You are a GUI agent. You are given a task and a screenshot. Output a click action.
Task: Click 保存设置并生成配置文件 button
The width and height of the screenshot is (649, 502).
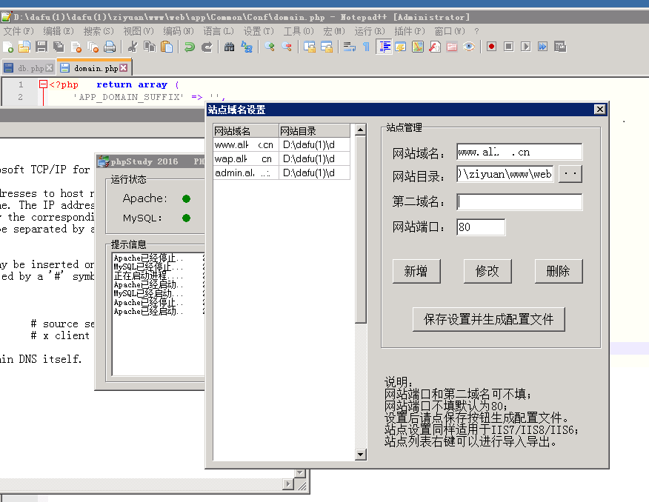[489, 319]
